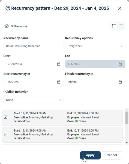The width and height of the screenshot is (129, 164).
Task: Open the Publish Behavior dropdown
Action: [34, 100]
